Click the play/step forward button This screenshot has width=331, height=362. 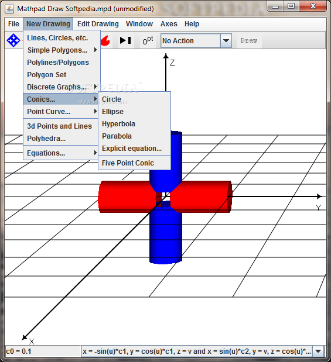125,40
